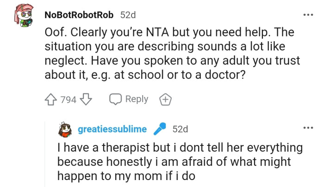Image resolution: width=324 pixels, height=187 pixels.
Task: Click the Reply text label
Action: [137, 99]
